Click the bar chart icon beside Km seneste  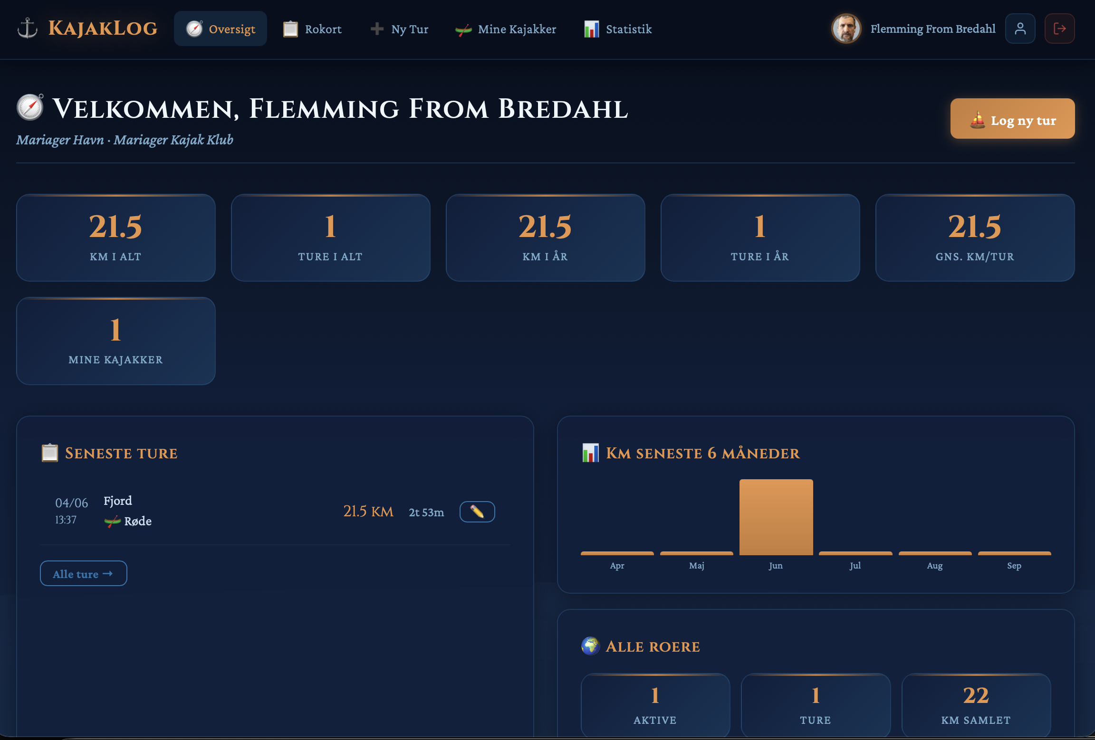(590, 453)
